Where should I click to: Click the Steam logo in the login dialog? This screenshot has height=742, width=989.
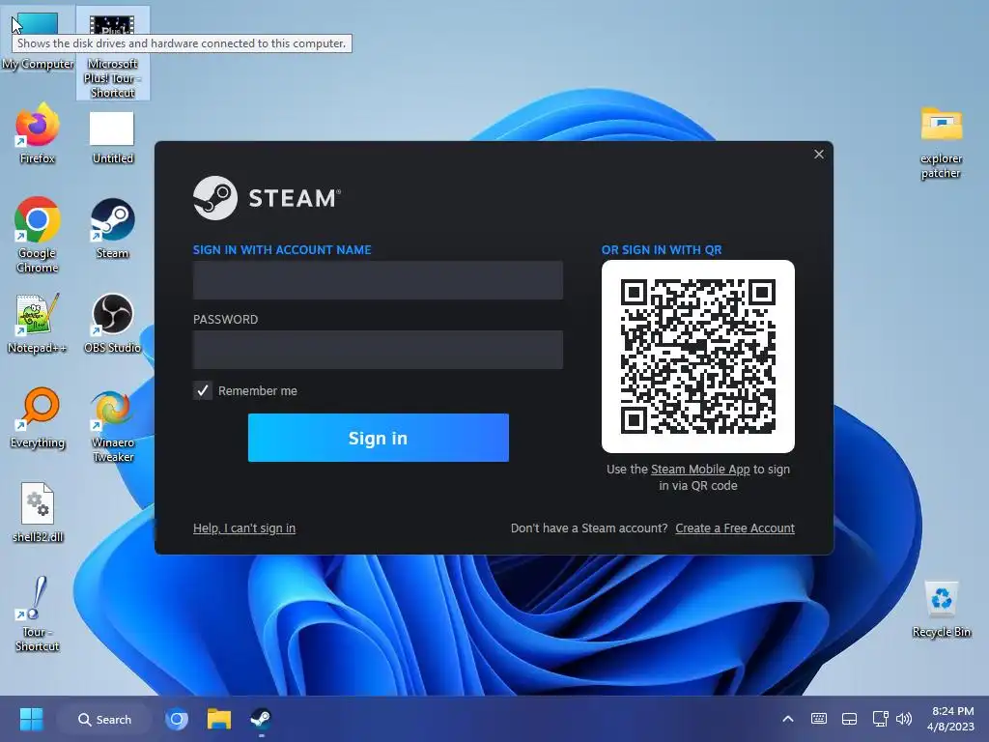(x=267, y=198)
